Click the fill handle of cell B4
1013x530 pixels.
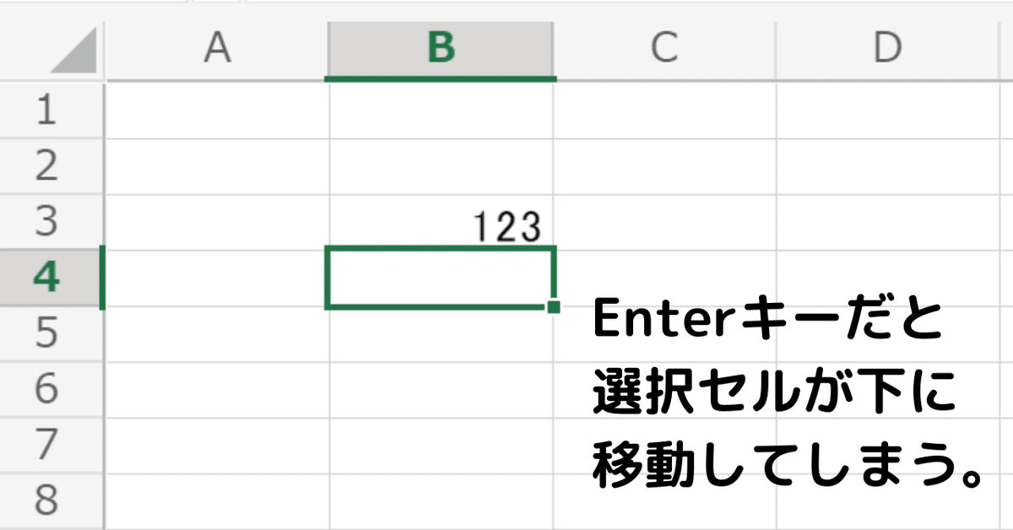point(554,307)
